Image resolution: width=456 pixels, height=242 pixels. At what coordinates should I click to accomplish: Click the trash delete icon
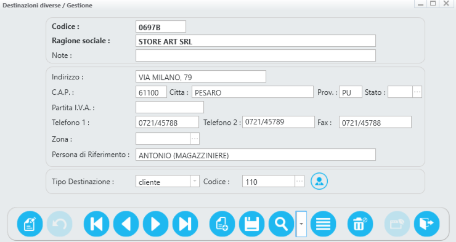click(360, 224)
